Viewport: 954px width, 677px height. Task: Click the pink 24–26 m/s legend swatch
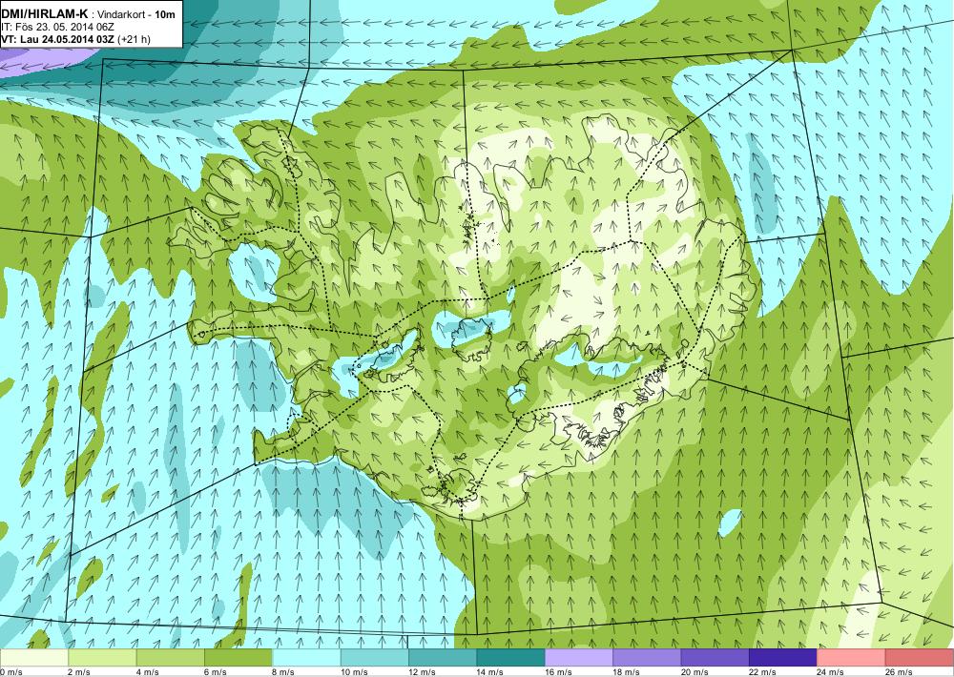(x=852, y=658)
